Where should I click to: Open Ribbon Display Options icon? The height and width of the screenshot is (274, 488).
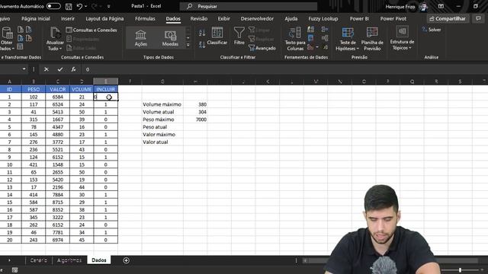(x=441, y=6)
